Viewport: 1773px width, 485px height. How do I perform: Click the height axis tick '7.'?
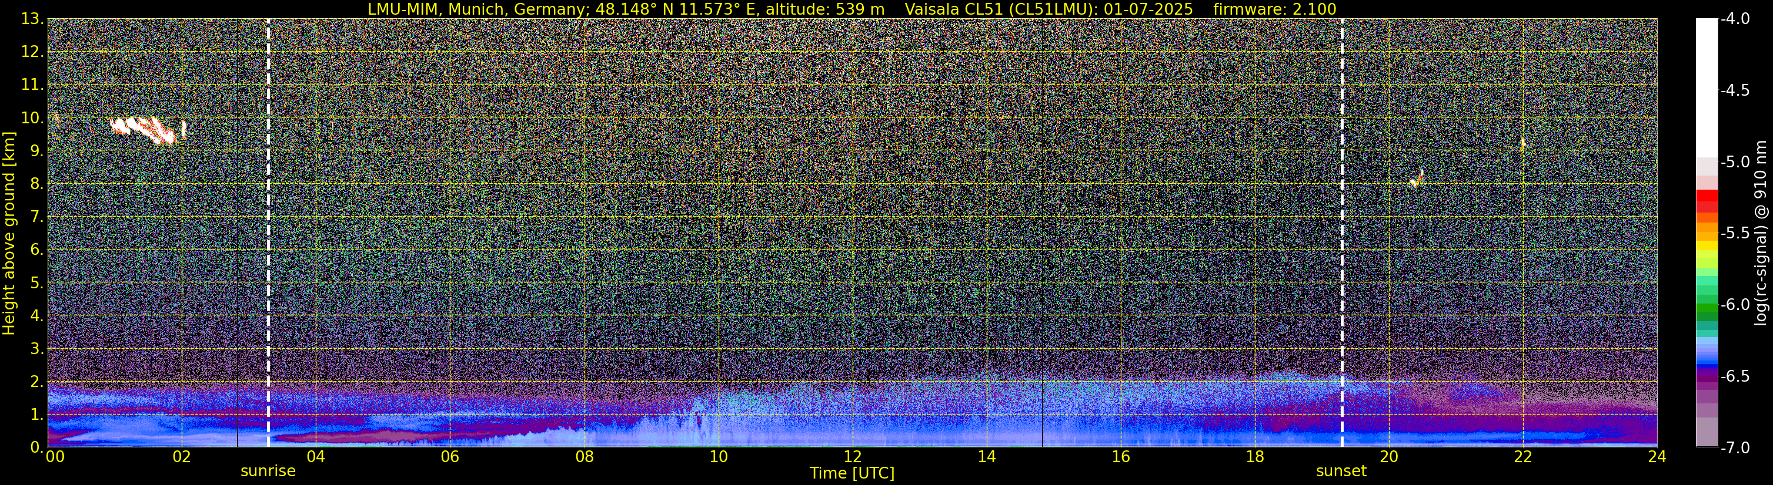[x=36, y=217]
